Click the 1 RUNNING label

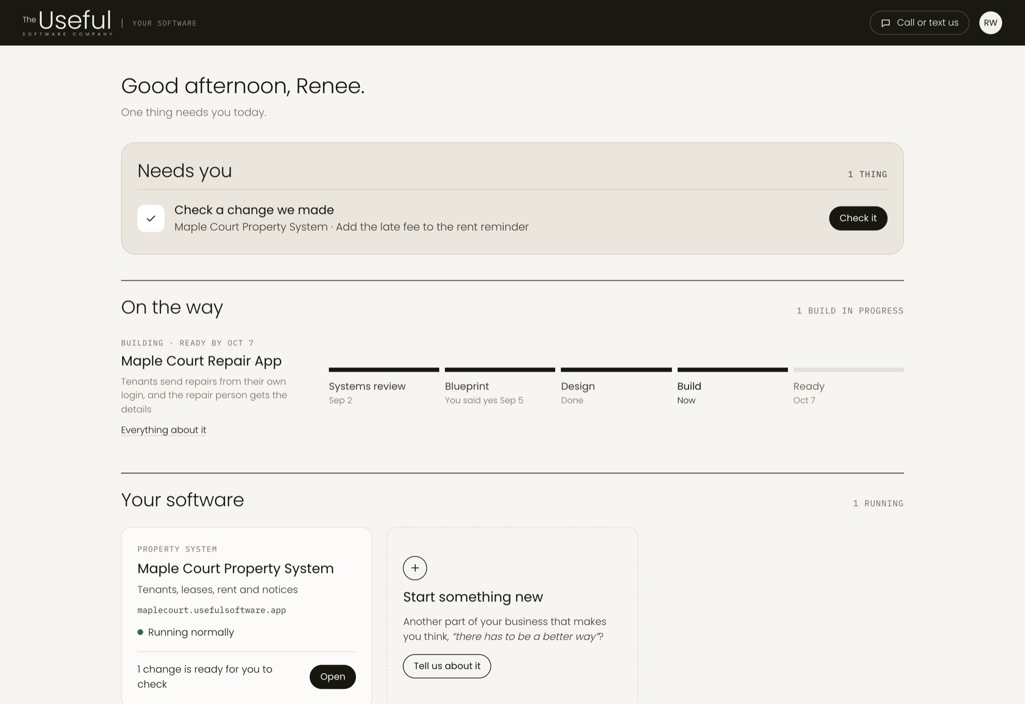[878, 503]
